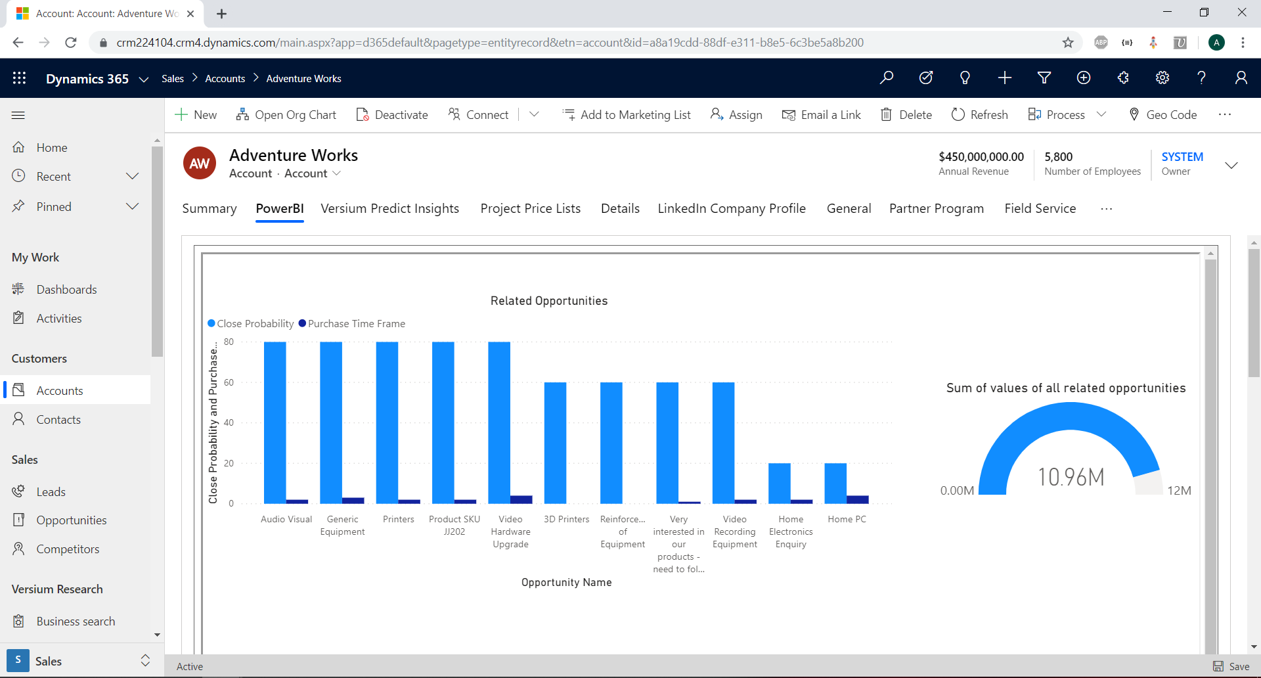Open the task flow checkmark icon
The width and height of the screenshot is (1261, 678).
[x=926, y=78]
